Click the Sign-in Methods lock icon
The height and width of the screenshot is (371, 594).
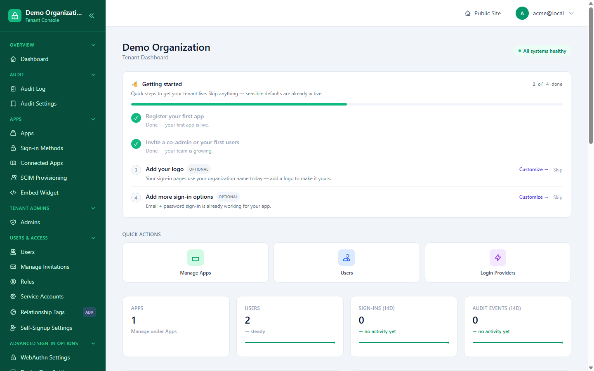click(x=13, y=148)
